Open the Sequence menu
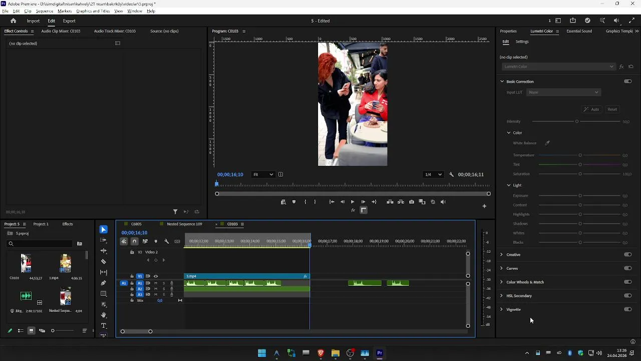Viewport: 641px width, 361px height. pos(45,11)
